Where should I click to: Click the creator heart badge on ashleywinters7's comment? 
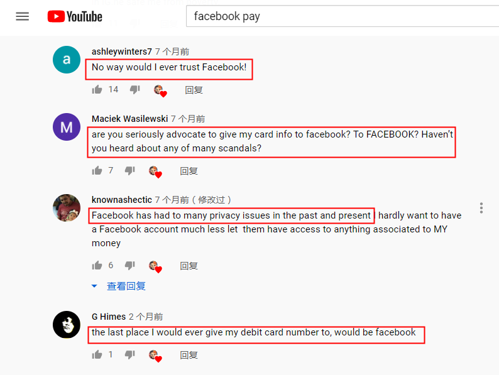(160, 91)
